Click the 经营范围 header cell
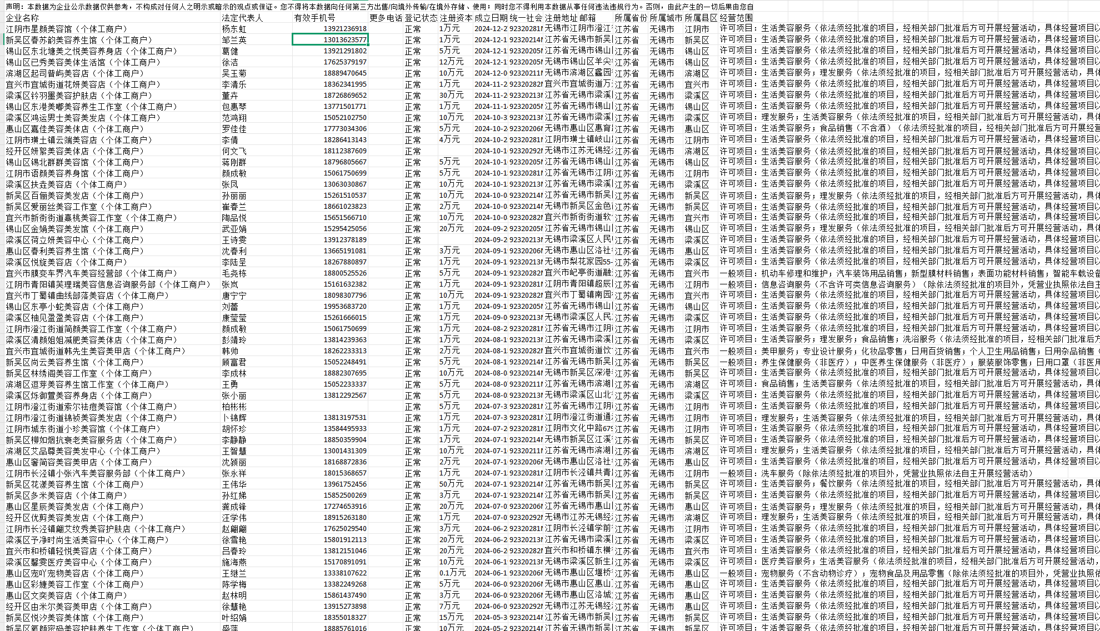This screenshot has height=631, width=1100. (736, 18)
